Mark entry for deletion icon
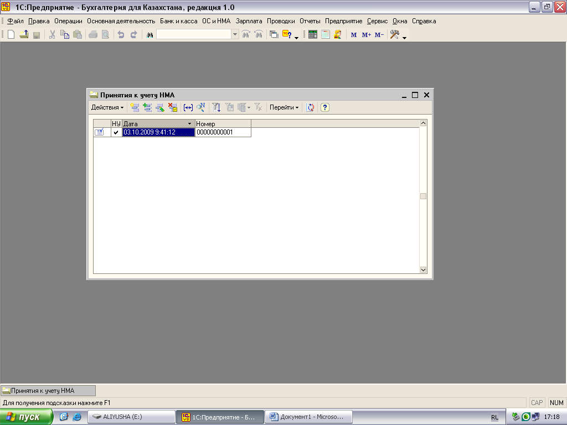Screen dimensions: 567x425 pos(173,107)
